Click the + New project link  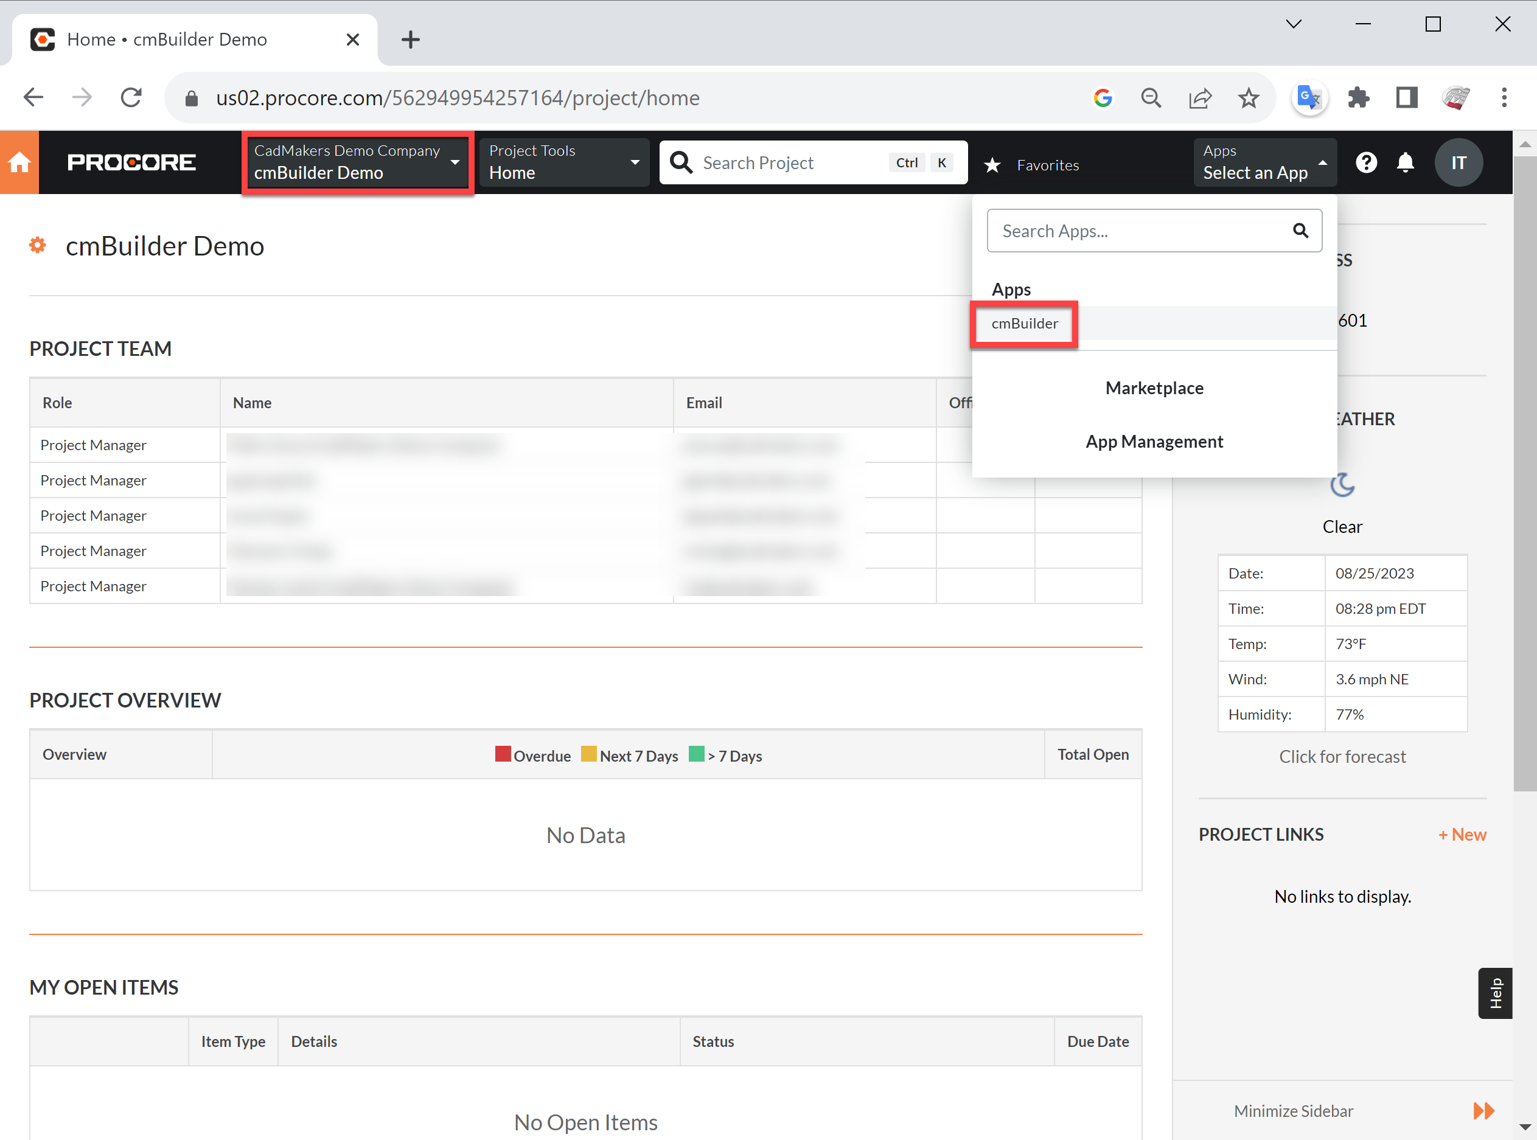point(1462,833)
